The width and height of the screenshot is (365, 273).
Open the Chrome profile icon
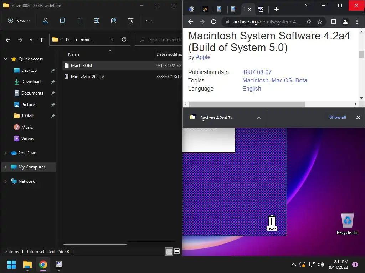[x=345, y=22]
